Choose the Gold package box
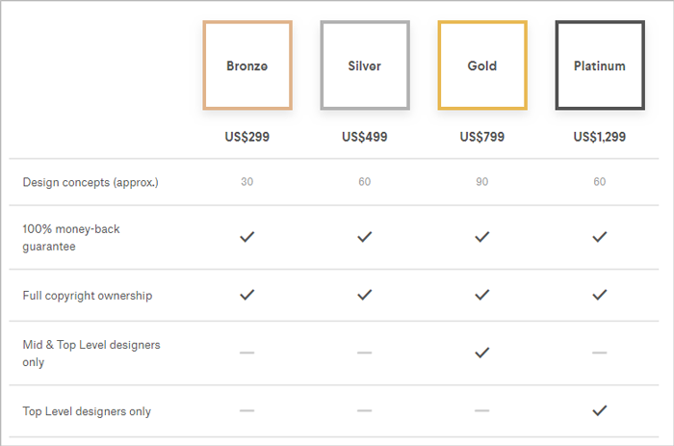 (482, 66)
